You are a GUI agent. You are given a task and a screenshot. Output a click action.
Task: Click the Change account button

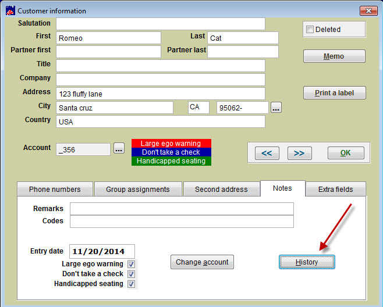[202, 262]
